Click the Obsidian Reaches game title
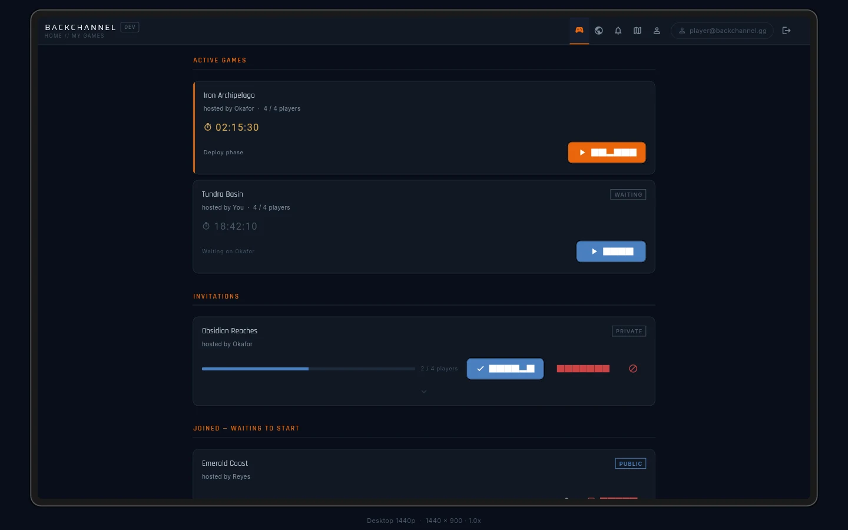This screenshot has height=530, width=848. pyautogui.click(x=230, y=331)
